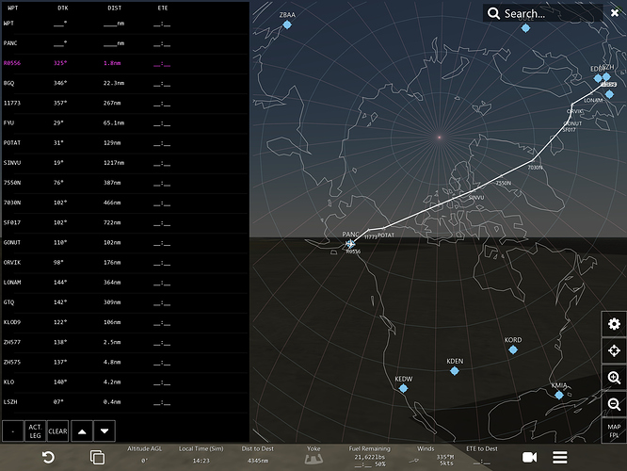Screen dimensions: 627x471
Task: Tap the aircraft icon at PANC
Action: pyautogui.click(x=350, y=243)
